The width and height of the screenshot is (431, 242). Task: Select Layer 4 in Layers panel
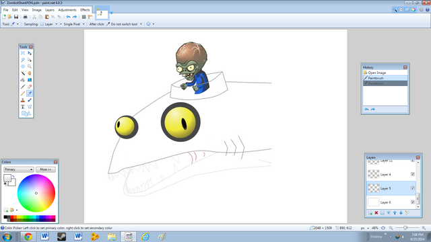tap(391, 174)
